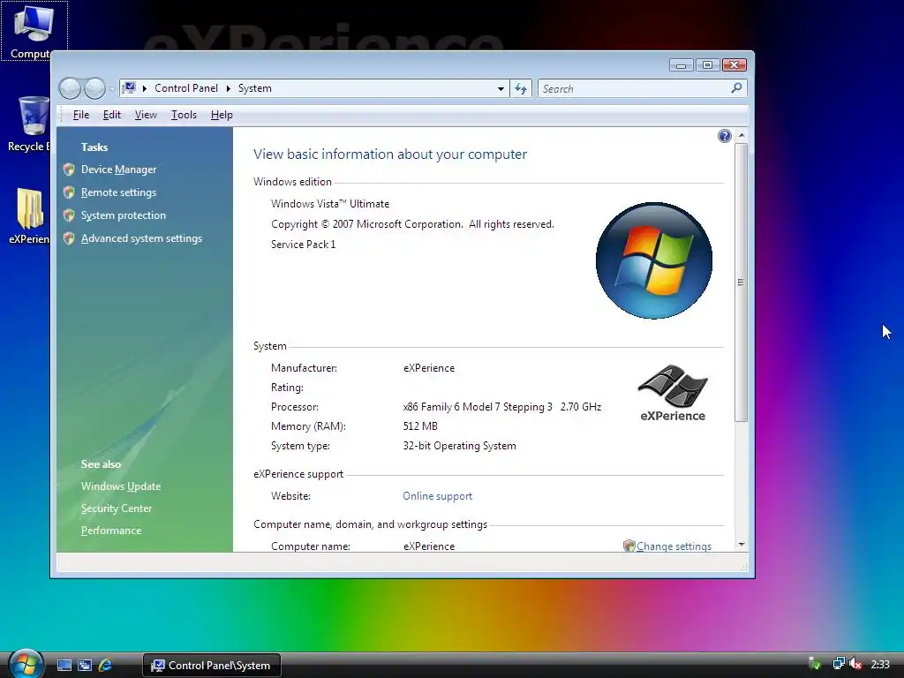Open the Tools menu
904x678 pixels.
click(184, 115)
